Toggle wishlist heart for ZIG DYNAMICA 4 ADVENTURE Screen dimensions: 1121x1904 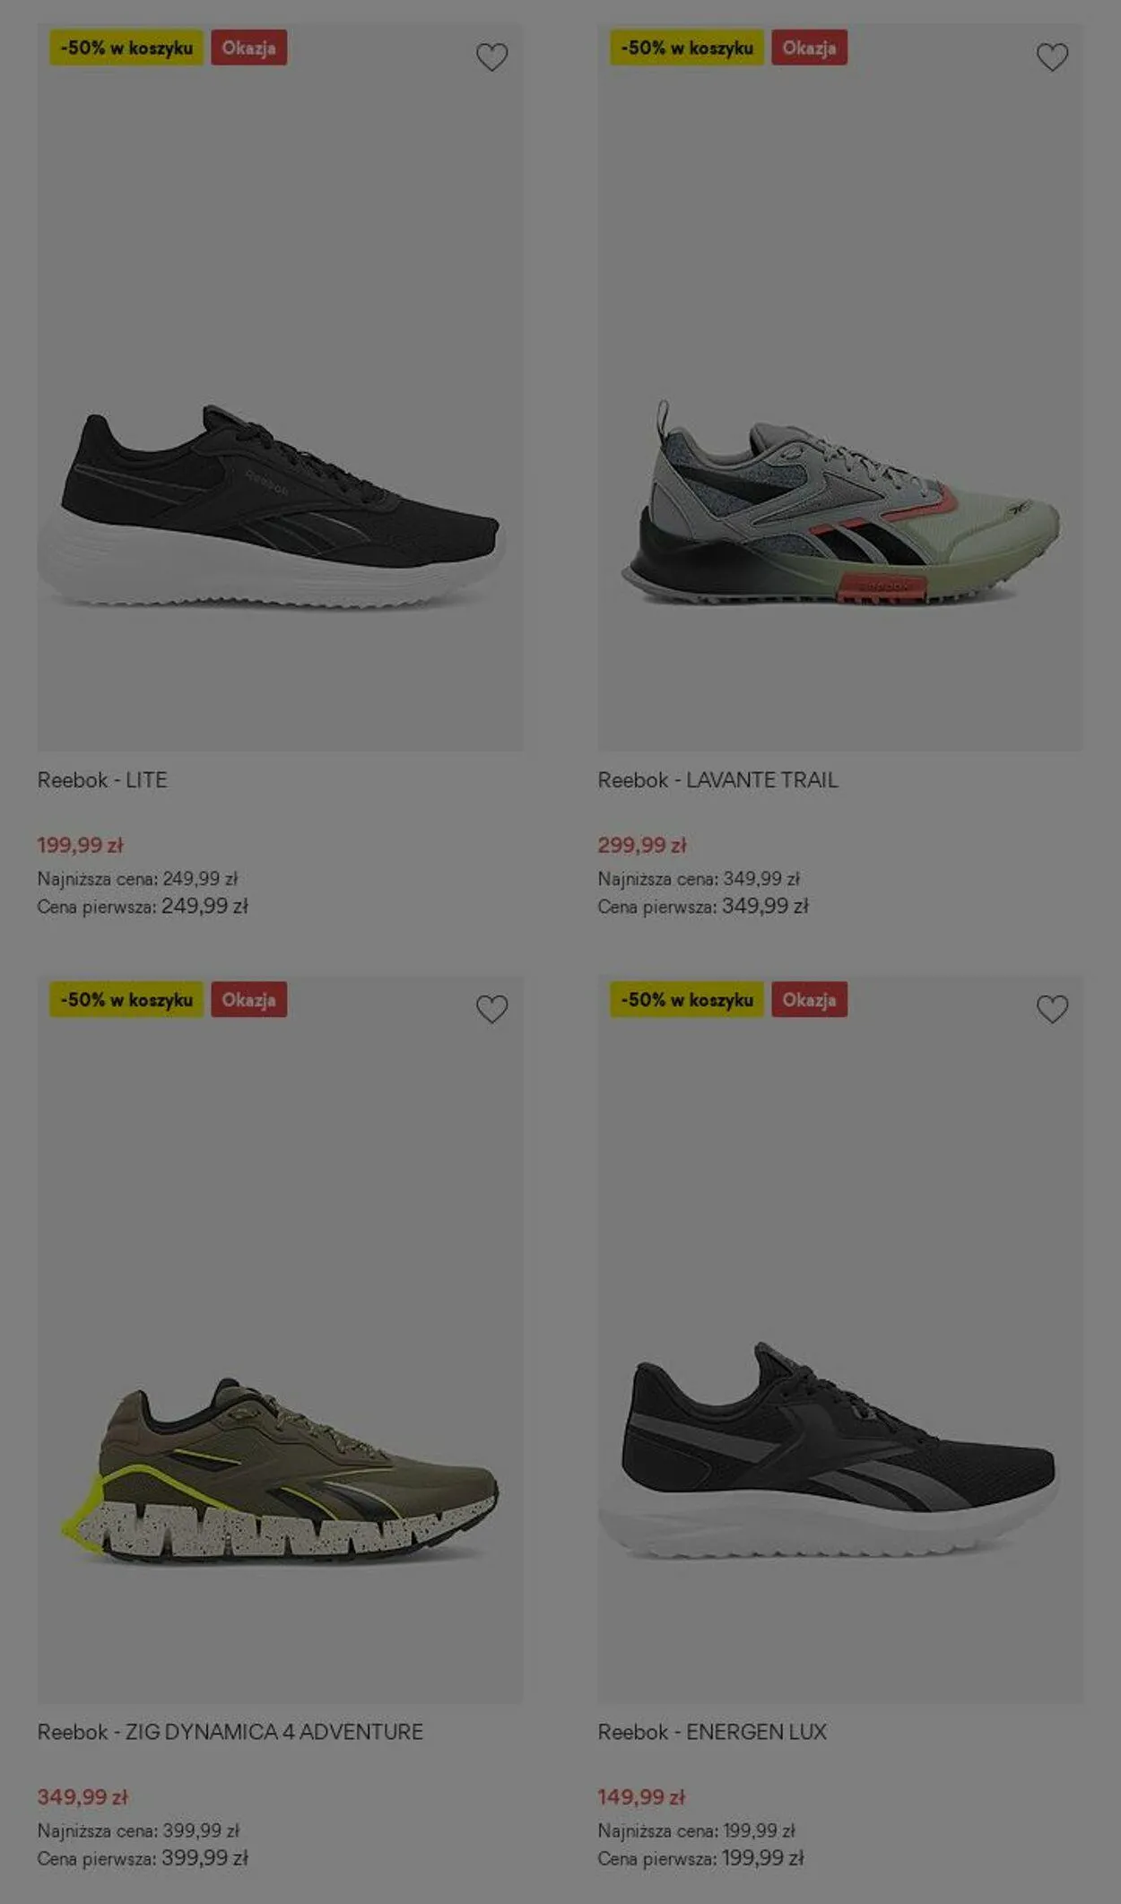[491, 1009]
